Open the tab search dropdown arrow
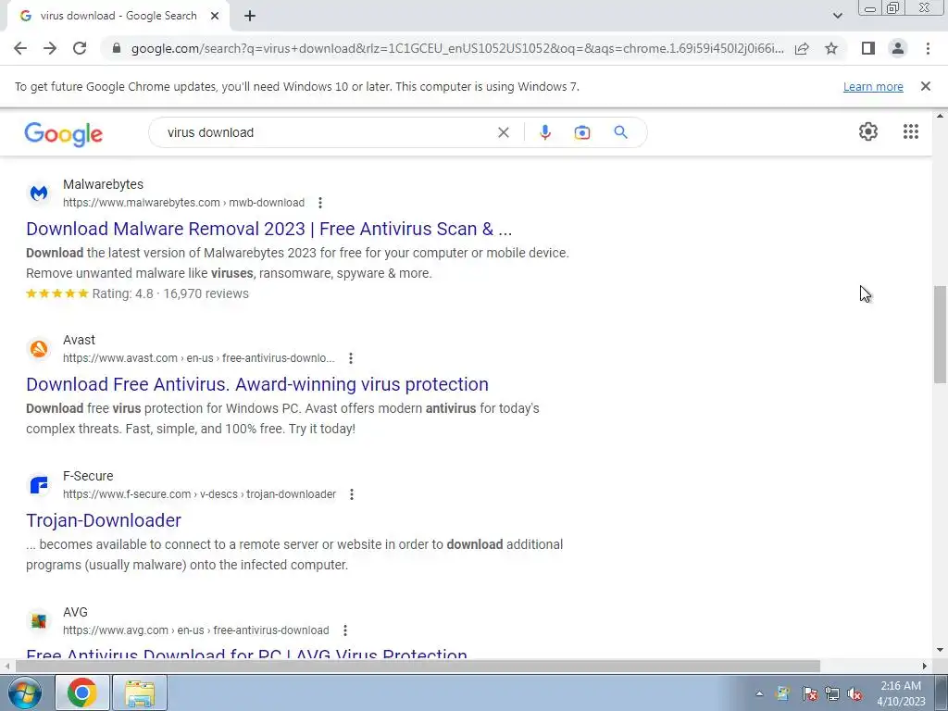 (x=837, y=16)
